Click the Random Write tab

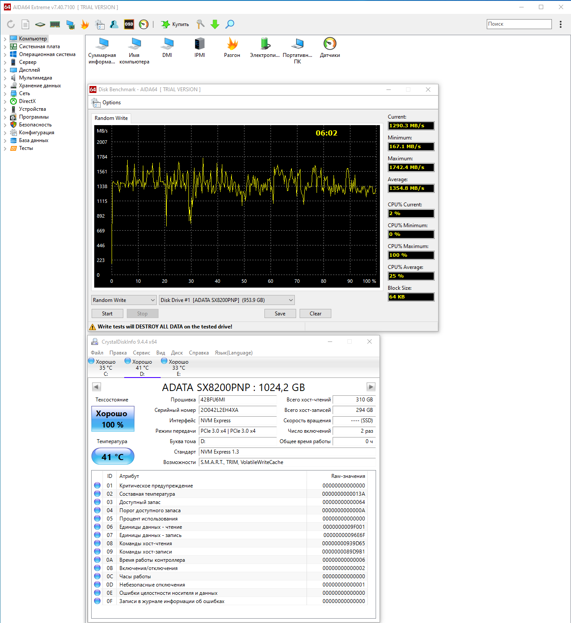pyautogui.click(x=111, y=118)
